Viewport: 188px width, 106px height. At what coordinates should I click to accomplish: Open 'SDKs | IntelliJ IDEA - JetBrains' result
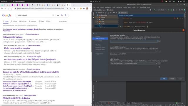[x=16, y=98]
